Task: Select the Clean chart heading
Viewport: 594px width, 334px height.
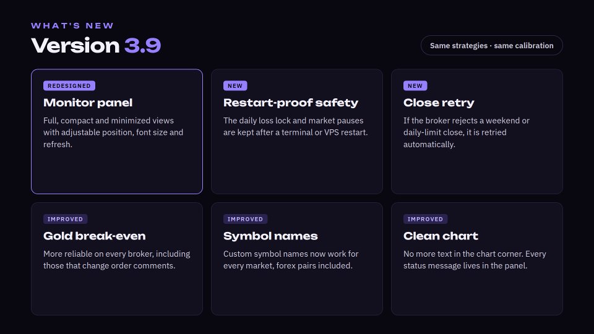Action: pyautogui.click(x=441, y=236)
